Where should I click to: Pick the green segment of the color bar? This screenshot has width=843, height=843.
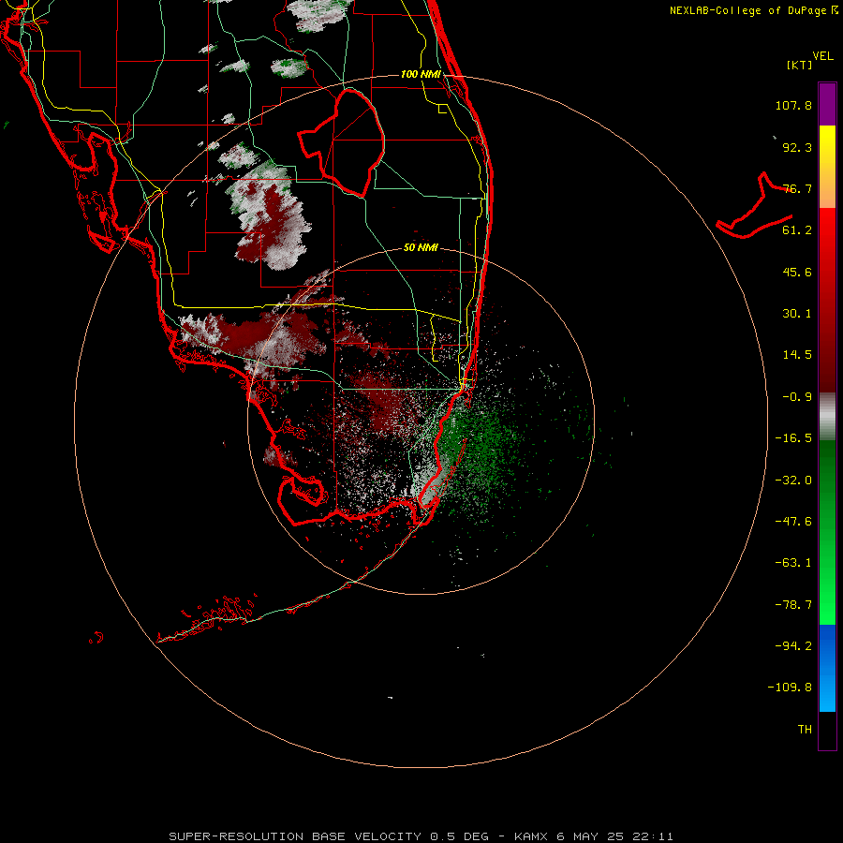pyautogui.click(x=827, y=532)
